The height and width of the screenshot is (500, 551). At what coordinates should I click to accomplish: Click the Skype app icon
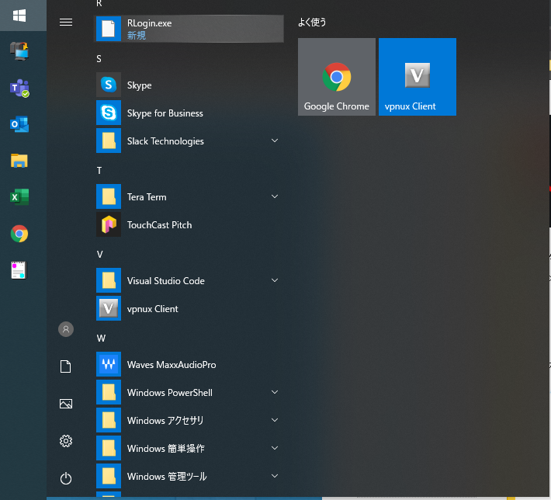pyautogui.click(x=109, y=85)
